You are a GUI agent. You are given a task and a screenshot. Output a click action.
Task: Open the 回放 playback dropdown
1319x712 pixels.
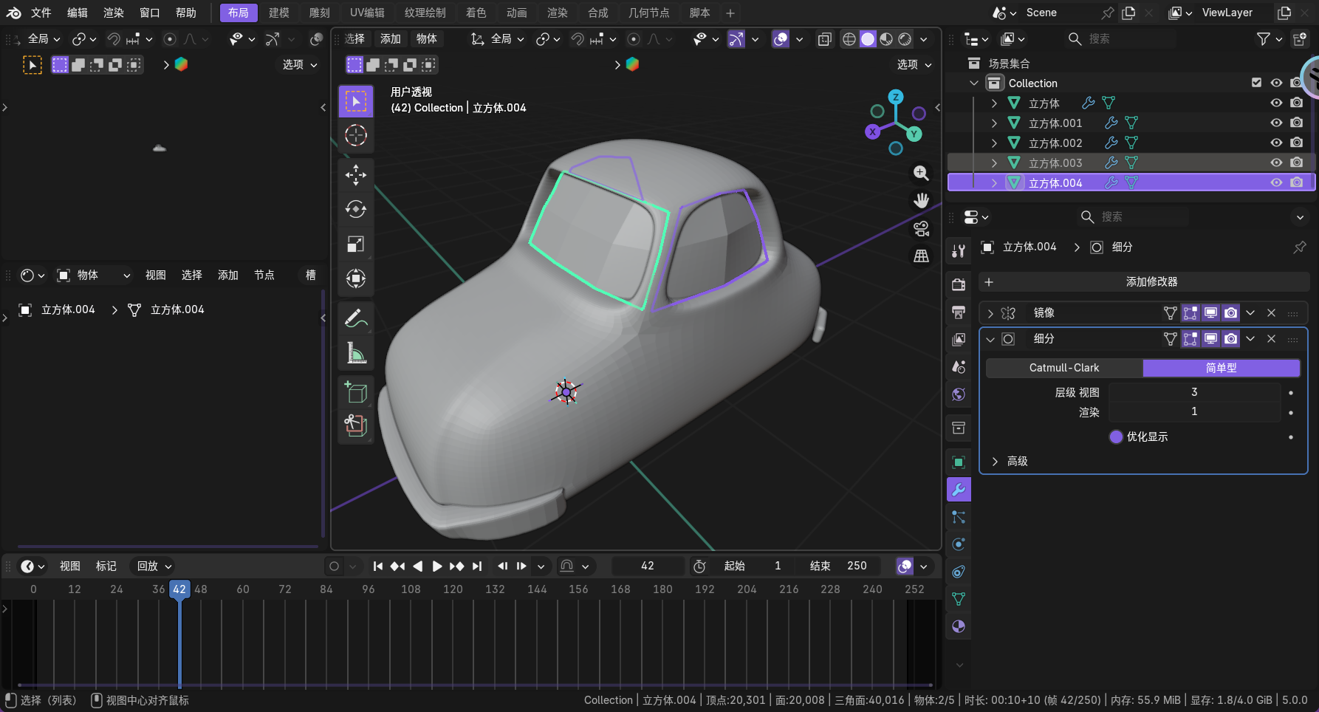coord(154,566)
